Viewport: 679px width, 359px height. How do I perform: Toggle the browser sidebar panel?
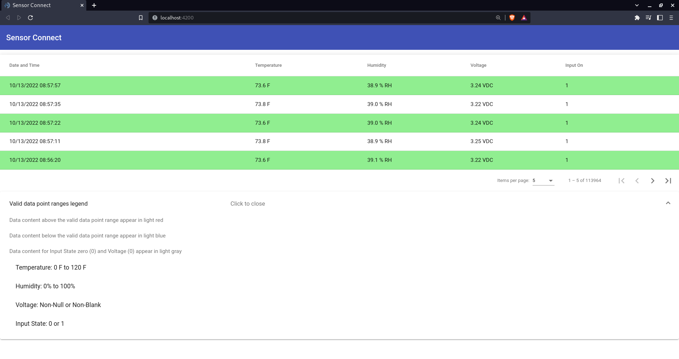coord(660,18)
